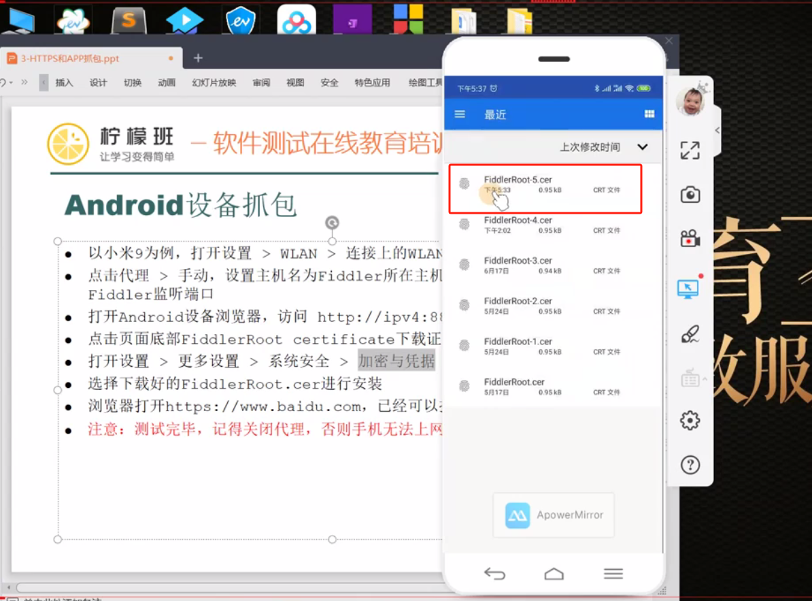Screen dimensions: 812x601
Task: Open the 视图 ribbon tab
Action: tap(295, 82)
